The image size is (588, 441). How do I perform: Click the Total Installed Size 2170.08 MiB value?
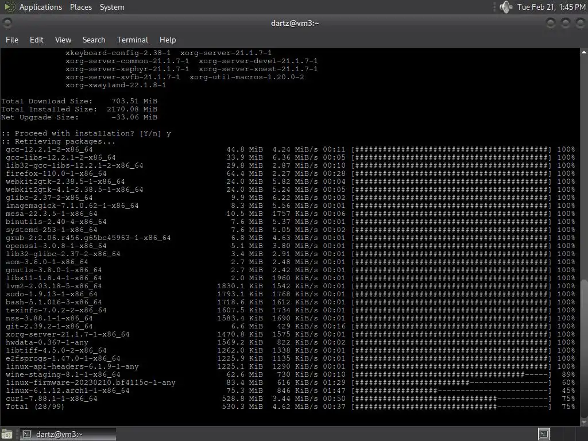coord(132,109)
